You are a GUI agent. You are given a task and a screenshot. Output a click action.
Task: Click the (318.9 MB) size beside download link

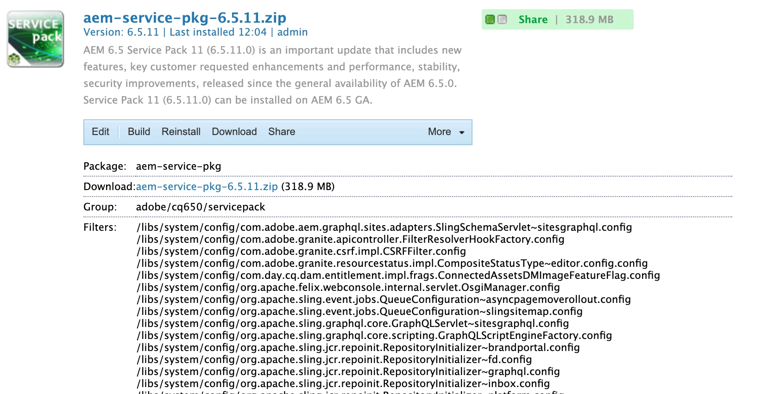pyautogui.click(x=308, y=186)
